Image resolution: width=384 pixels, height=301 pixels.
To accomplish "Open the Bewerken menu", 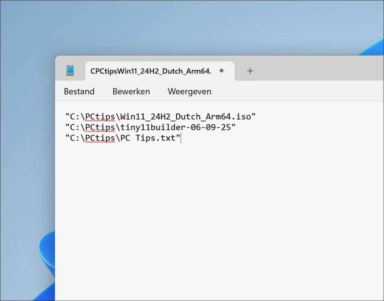I will click(131, 91).
